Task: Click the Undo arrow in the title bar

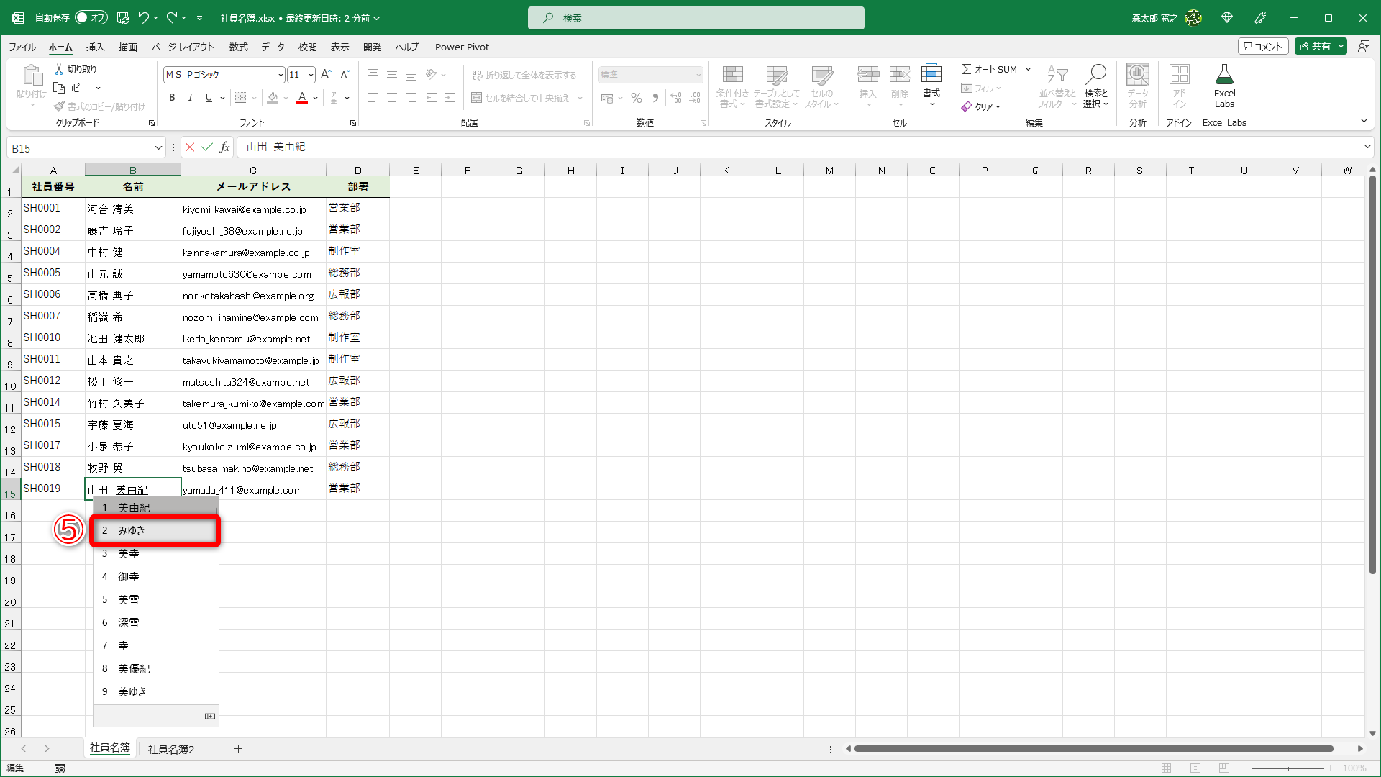Action: point(144,17)
